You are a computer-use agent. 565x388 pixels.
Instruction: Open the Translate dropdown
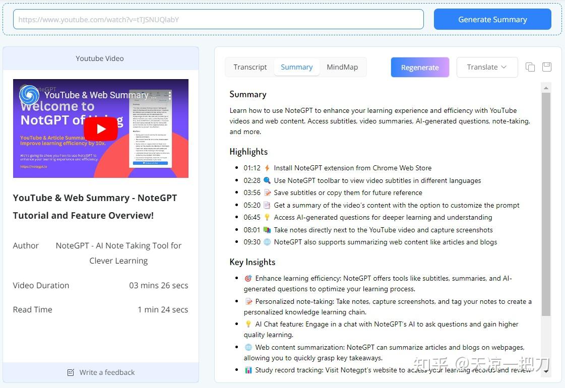point(486,67)
